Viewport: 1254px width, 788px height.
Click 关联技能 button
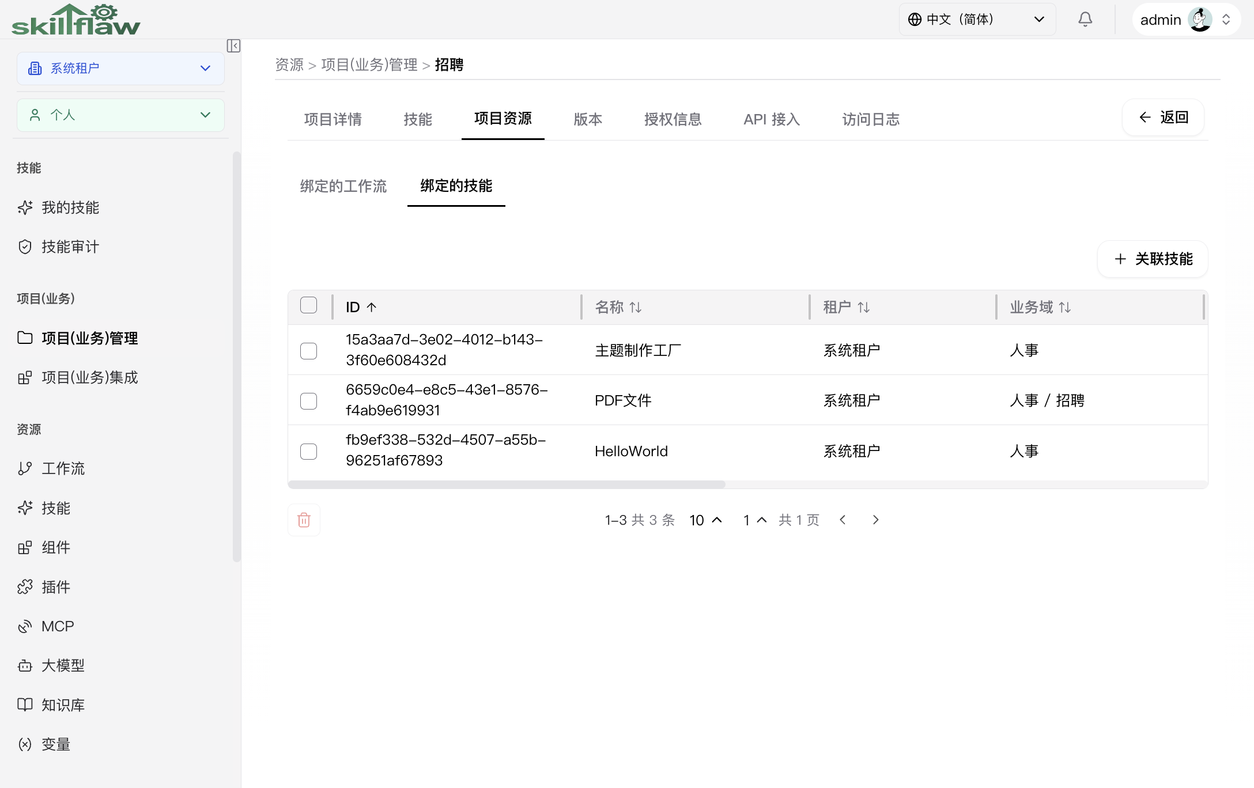[1153, 259]
